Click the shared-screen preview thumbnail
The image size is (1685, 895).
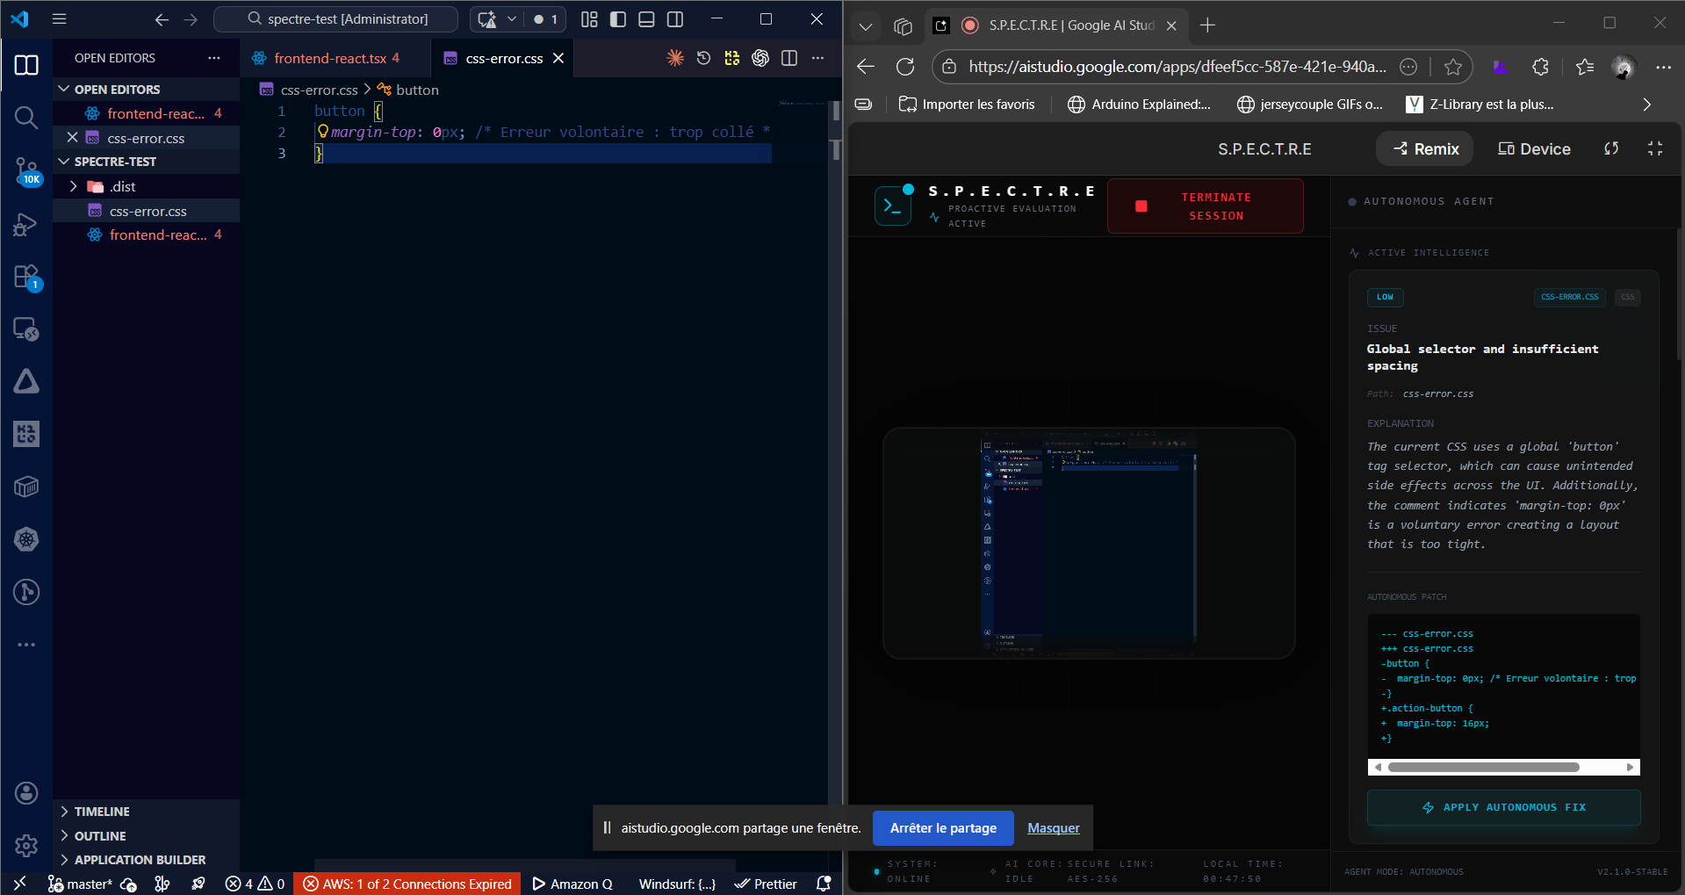click(1089, 543)
